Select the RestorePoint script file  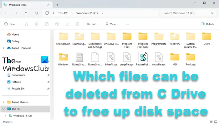(143, 59)
